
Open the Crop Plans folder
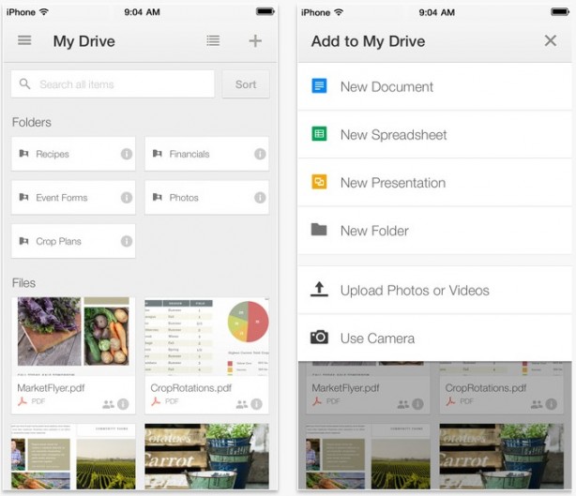(x=73, y=241)
